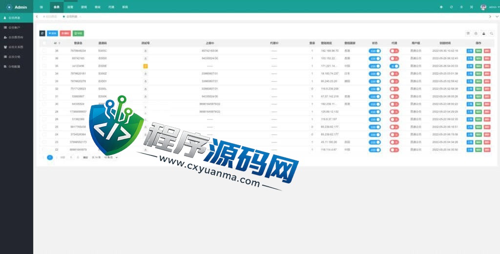Tick checkbox for row id 35
Screen dimensions: 500x254
tap(44, 66)
